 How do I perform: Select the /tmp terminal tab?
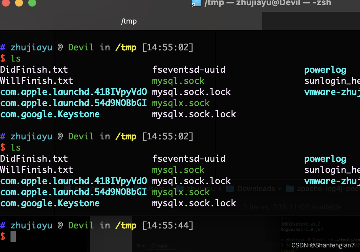pos(129,21)
